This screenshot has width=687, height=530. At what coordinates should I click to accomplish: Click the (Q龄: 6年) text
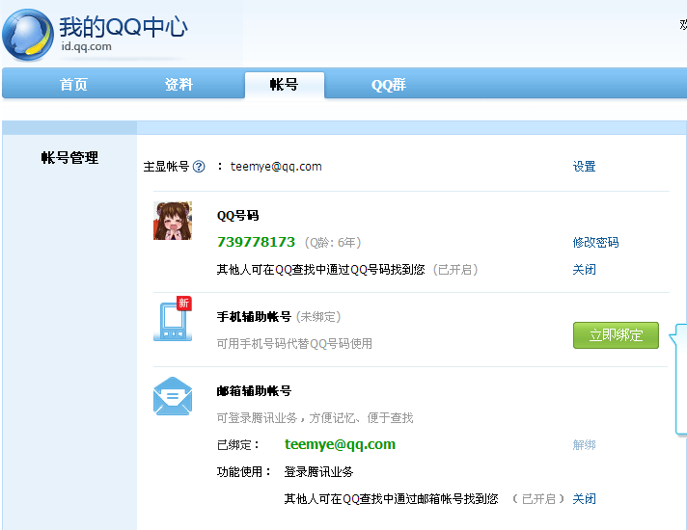click(x=333, y=243)
